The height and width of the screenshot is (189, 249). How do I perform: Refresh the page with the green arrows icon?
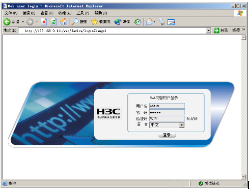[x=54, y=22]
